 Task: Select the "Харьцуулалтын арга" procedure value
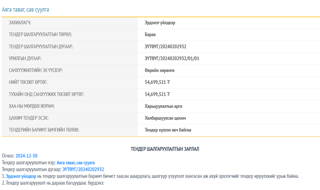click(x=163, y=106)
